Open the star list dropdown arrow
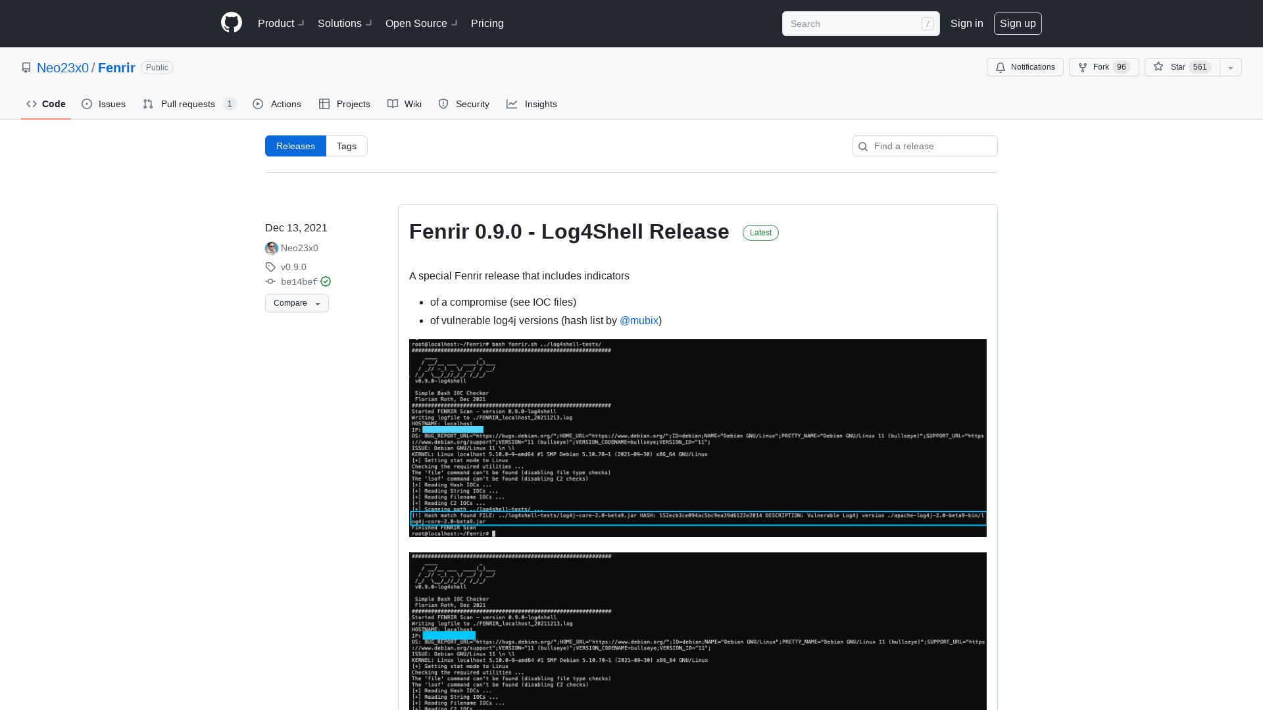 pyautogui.click(x=1231, y=67)
